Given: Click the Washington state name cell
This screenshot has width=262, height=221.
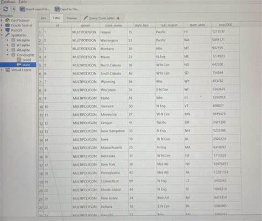Looking at the screenshot, I should [x=114, y=40].
